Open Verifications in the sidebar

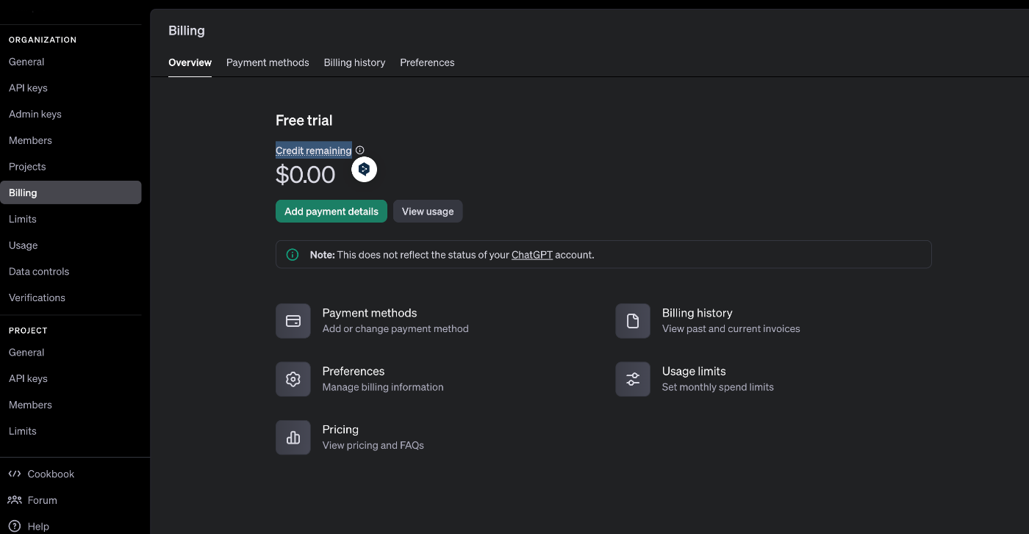coord(37,297)
